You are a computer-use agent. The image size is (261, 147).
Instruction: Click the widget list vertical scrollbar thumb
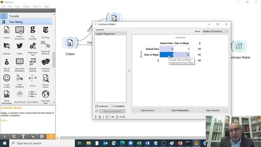pyautogui.click(x=54, y=60)
